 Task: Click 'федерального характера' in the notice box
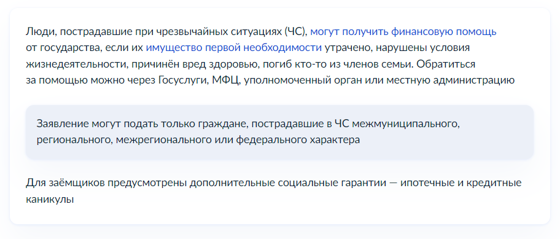(x=298, y=140)
